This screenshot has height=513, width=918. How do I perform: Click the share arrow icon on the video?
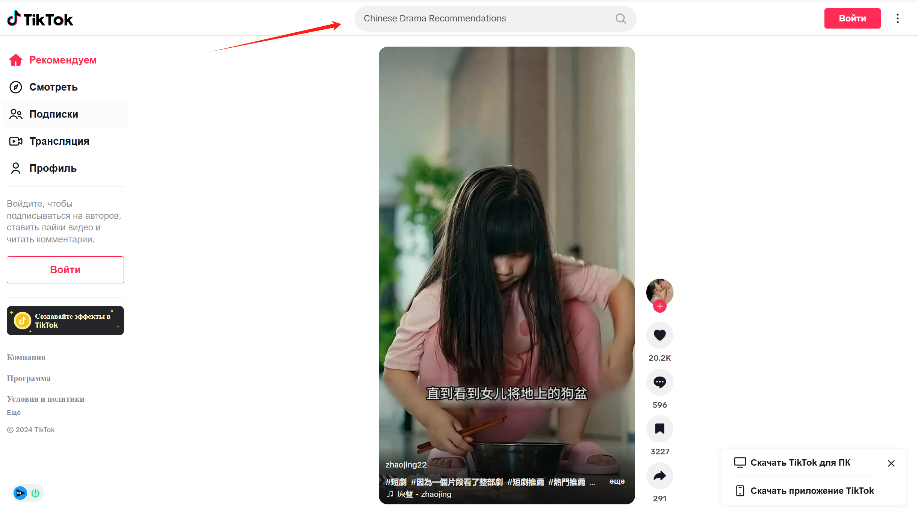click(x=659, y=476)
